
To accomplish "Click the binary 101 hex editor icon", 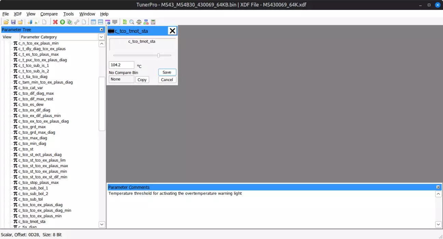I will (x=124, y=22).
